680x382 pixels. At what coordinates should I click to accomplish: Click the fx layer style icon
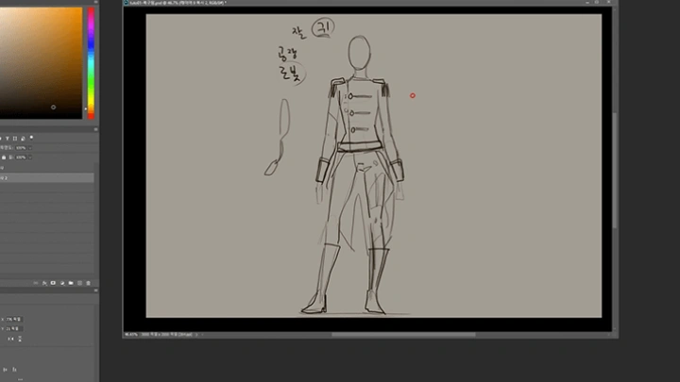44,283
